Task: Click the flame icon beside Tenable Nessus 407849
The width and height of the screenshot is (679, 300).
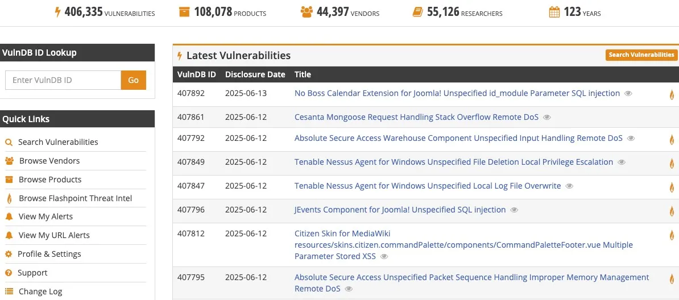Action: tap(672, 163)
